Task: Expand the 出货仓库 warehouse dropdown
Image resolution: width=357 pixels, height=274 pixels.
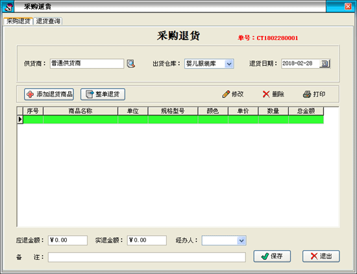Action: (229, 64)
